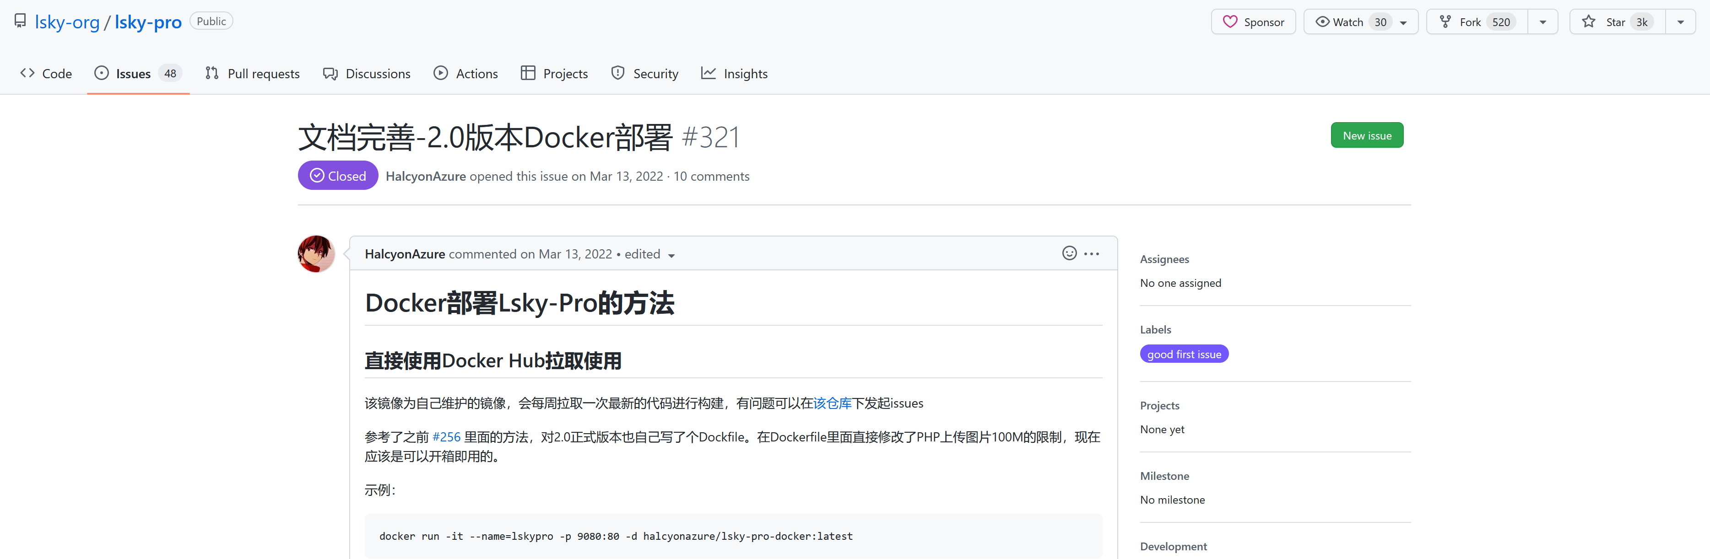Viewport: 1710px width, 559px height.
Task: Open the Fork options dropdown arrow
Action: click(x=1543, y=22)
